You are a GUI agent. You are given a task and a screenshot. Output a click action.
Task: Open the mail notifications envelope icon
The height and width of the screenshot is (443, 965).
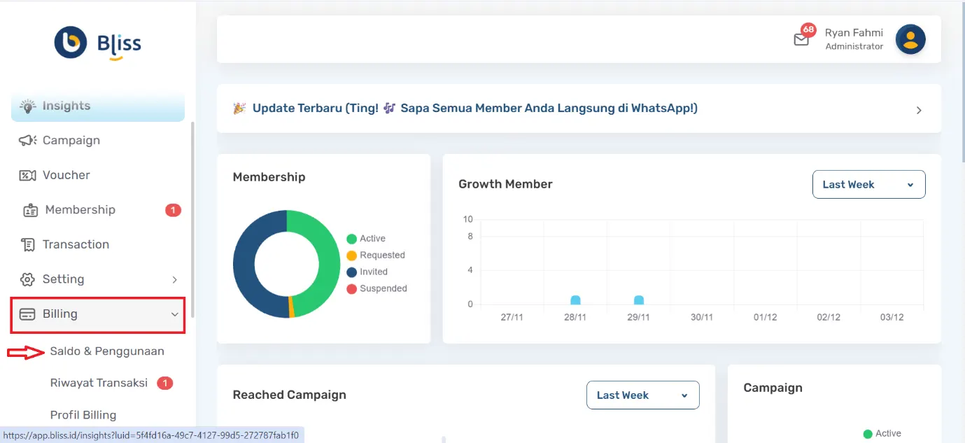(x=801, y=40)
